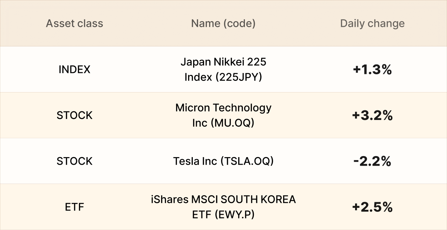Select the INDEX asset class cell
Viewport: 447px width, 230px height.
74,70
